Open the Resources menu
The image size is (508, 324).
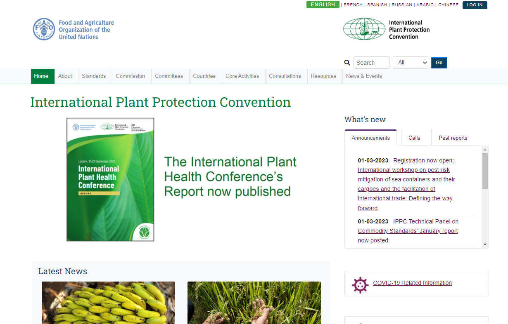(x=324, y=76)
